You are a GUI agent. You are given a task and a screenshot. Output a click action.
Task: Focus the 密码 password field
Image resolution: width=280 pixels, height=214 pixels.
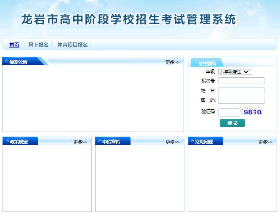click(241, 100)
